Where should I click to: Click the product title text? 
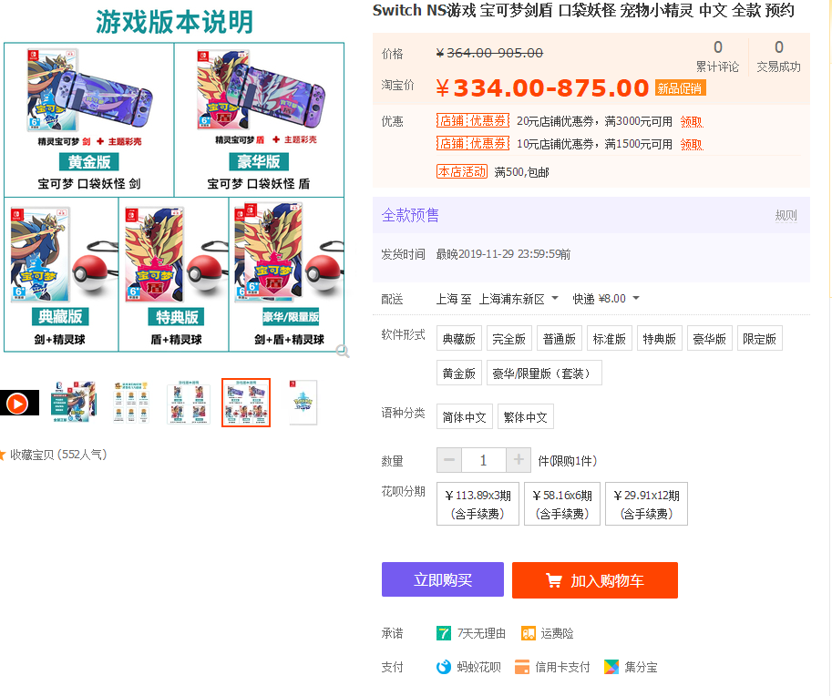coord(583,10)
